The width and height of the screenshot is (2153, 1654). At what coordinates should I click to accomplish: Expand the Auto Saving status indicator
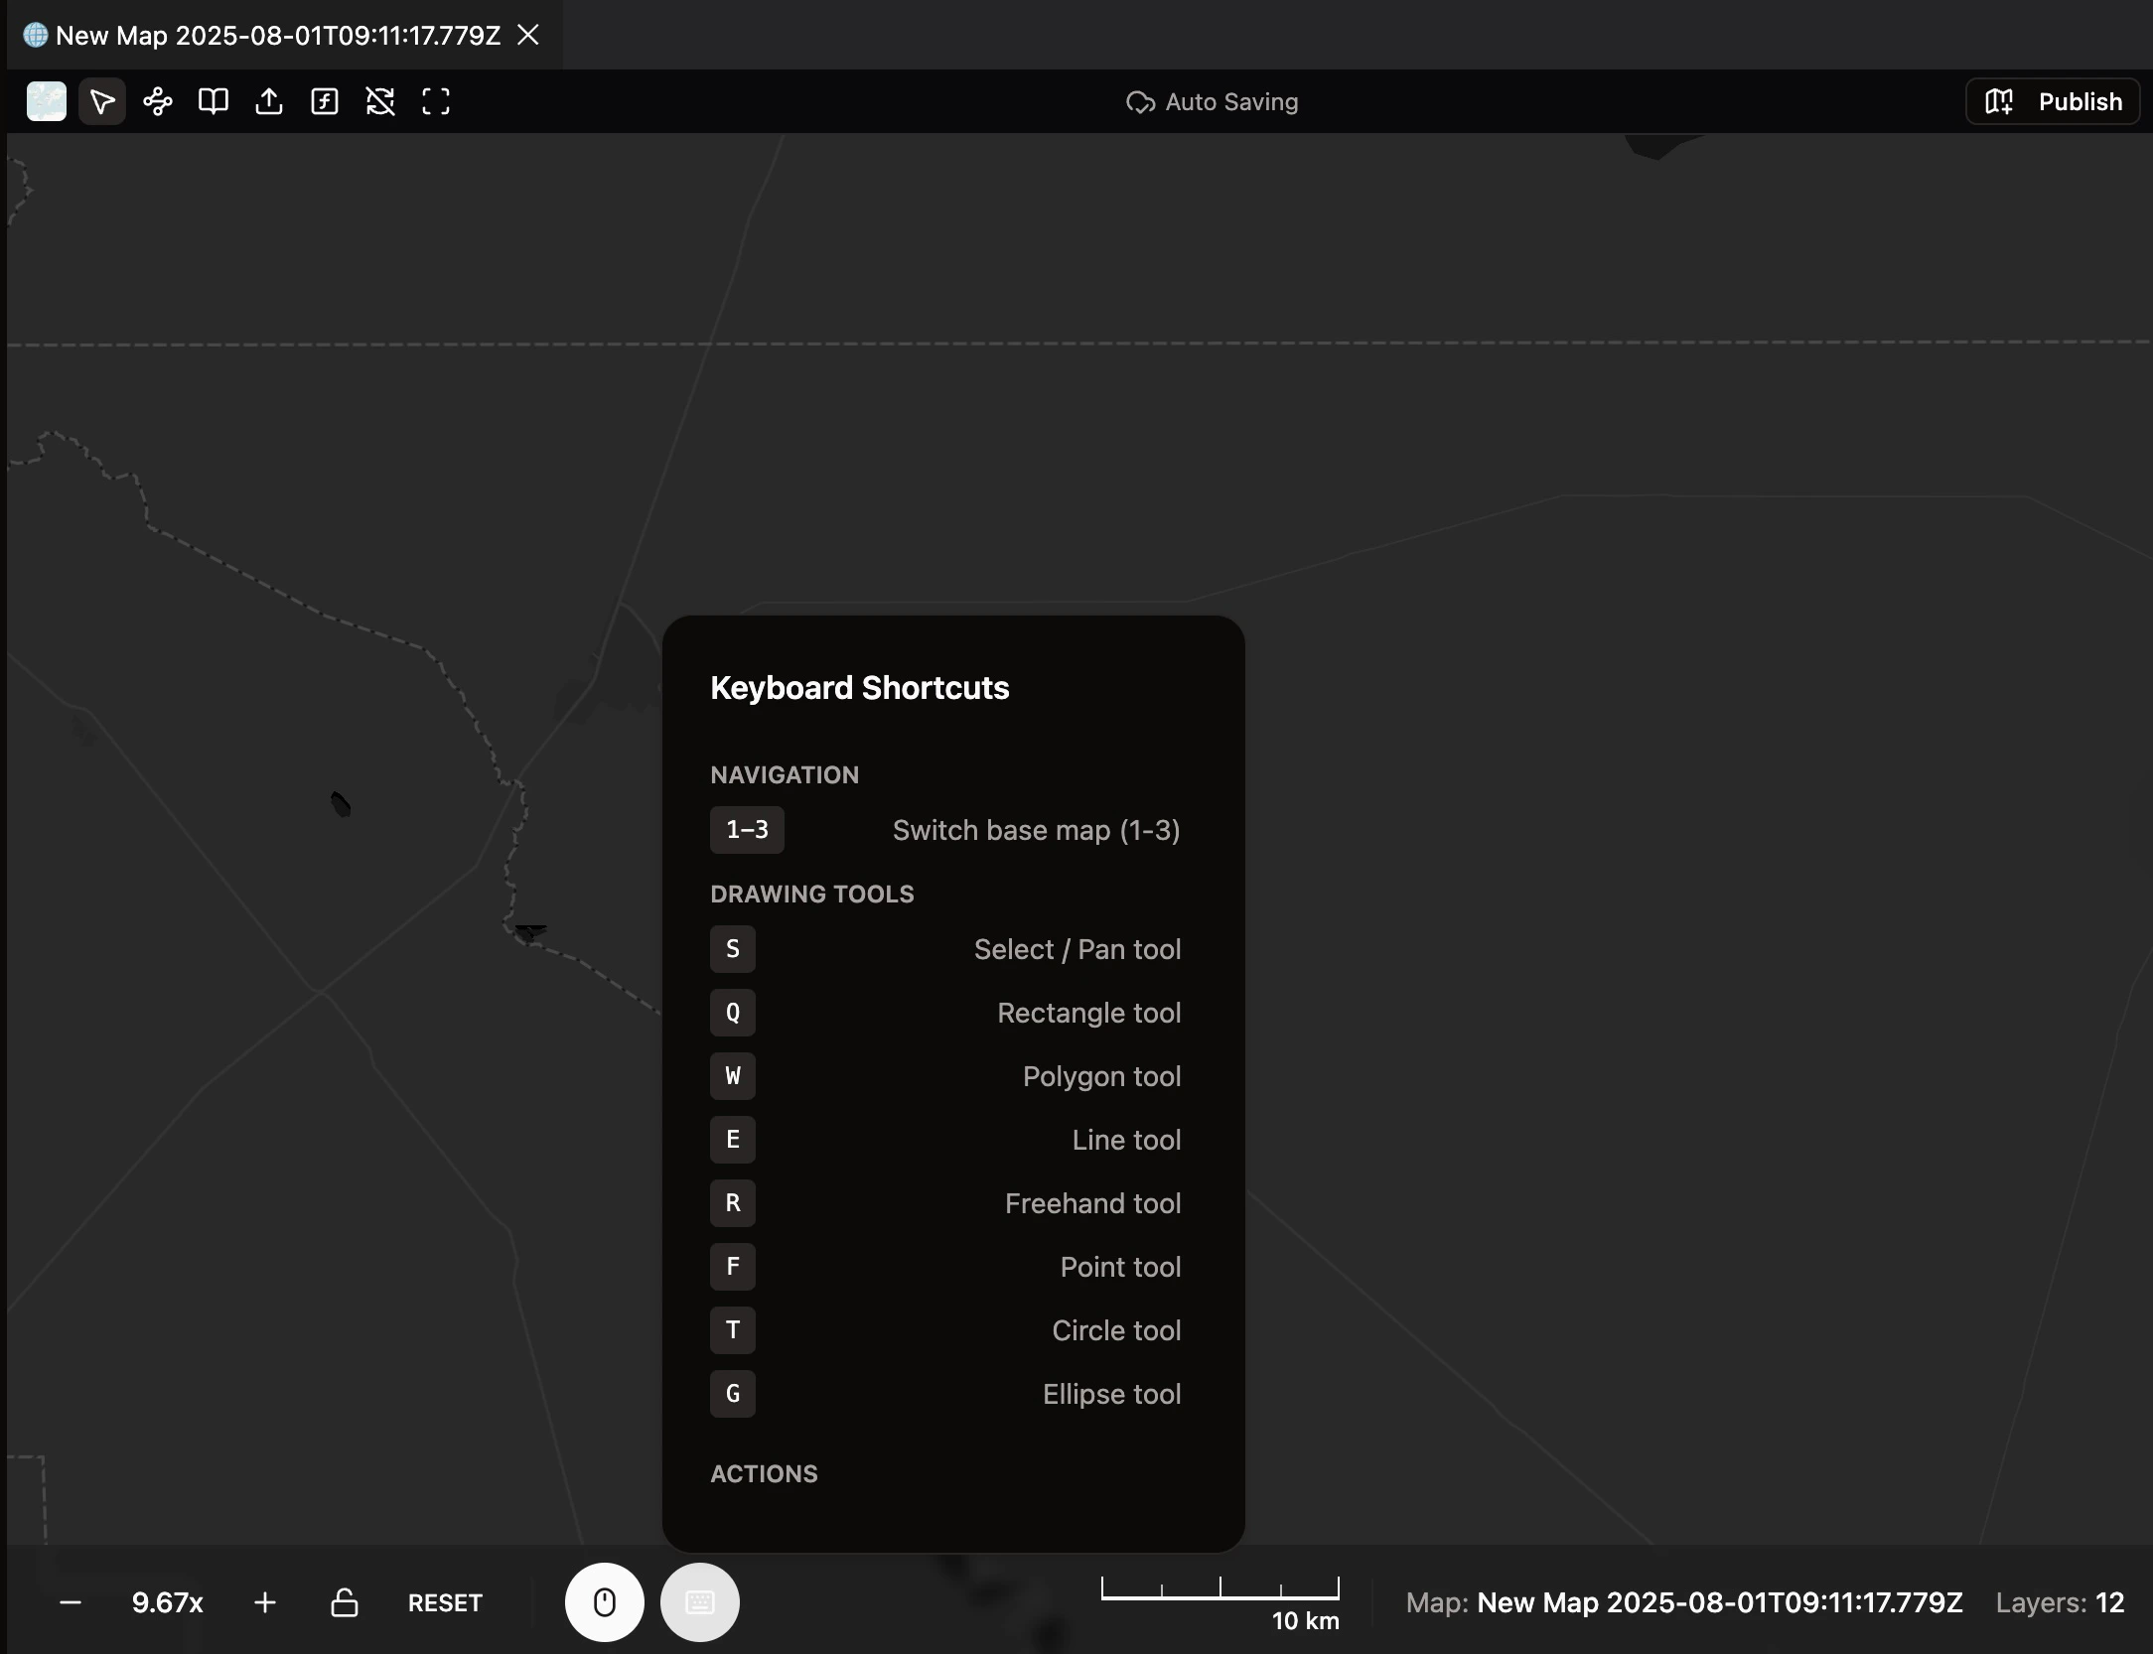pyautogui.click(x=1211, y=101)
